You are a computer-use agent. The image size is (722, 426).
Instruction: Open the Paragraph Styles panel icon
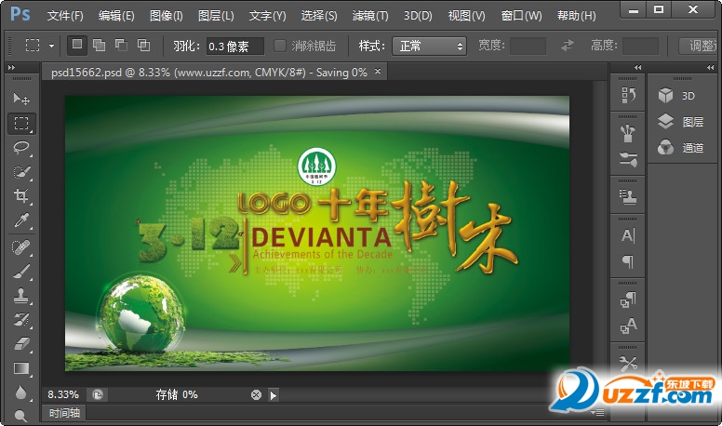click(x=628, y=300)
